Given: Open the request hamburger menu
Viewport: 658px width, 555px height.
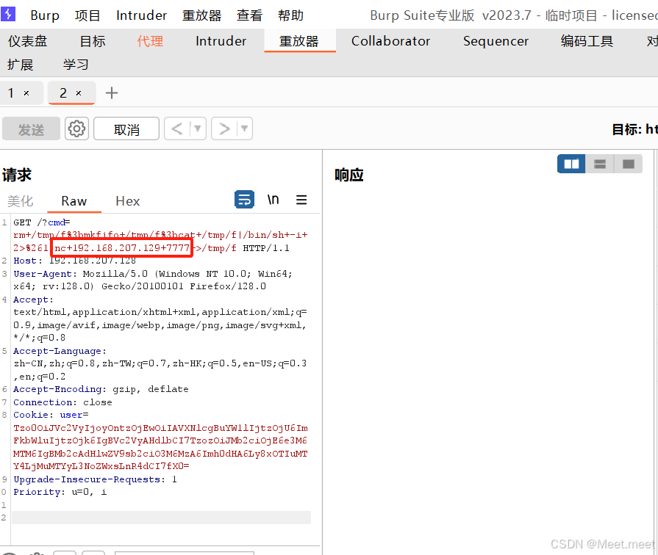Looking at the screenshot, I should 301,200.
